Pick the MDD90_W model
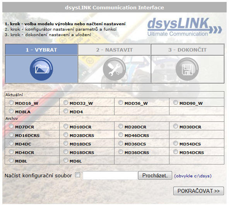 pos(175,102)
